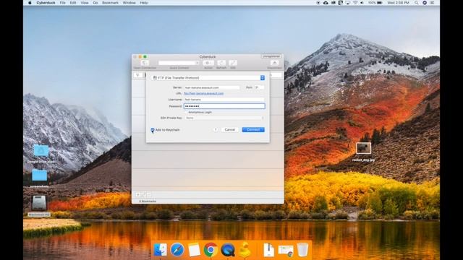The image size is (463, 260).
Task: Click the Refresh toolbar icon
Action: pyautogui.click(x=221, y=63)
